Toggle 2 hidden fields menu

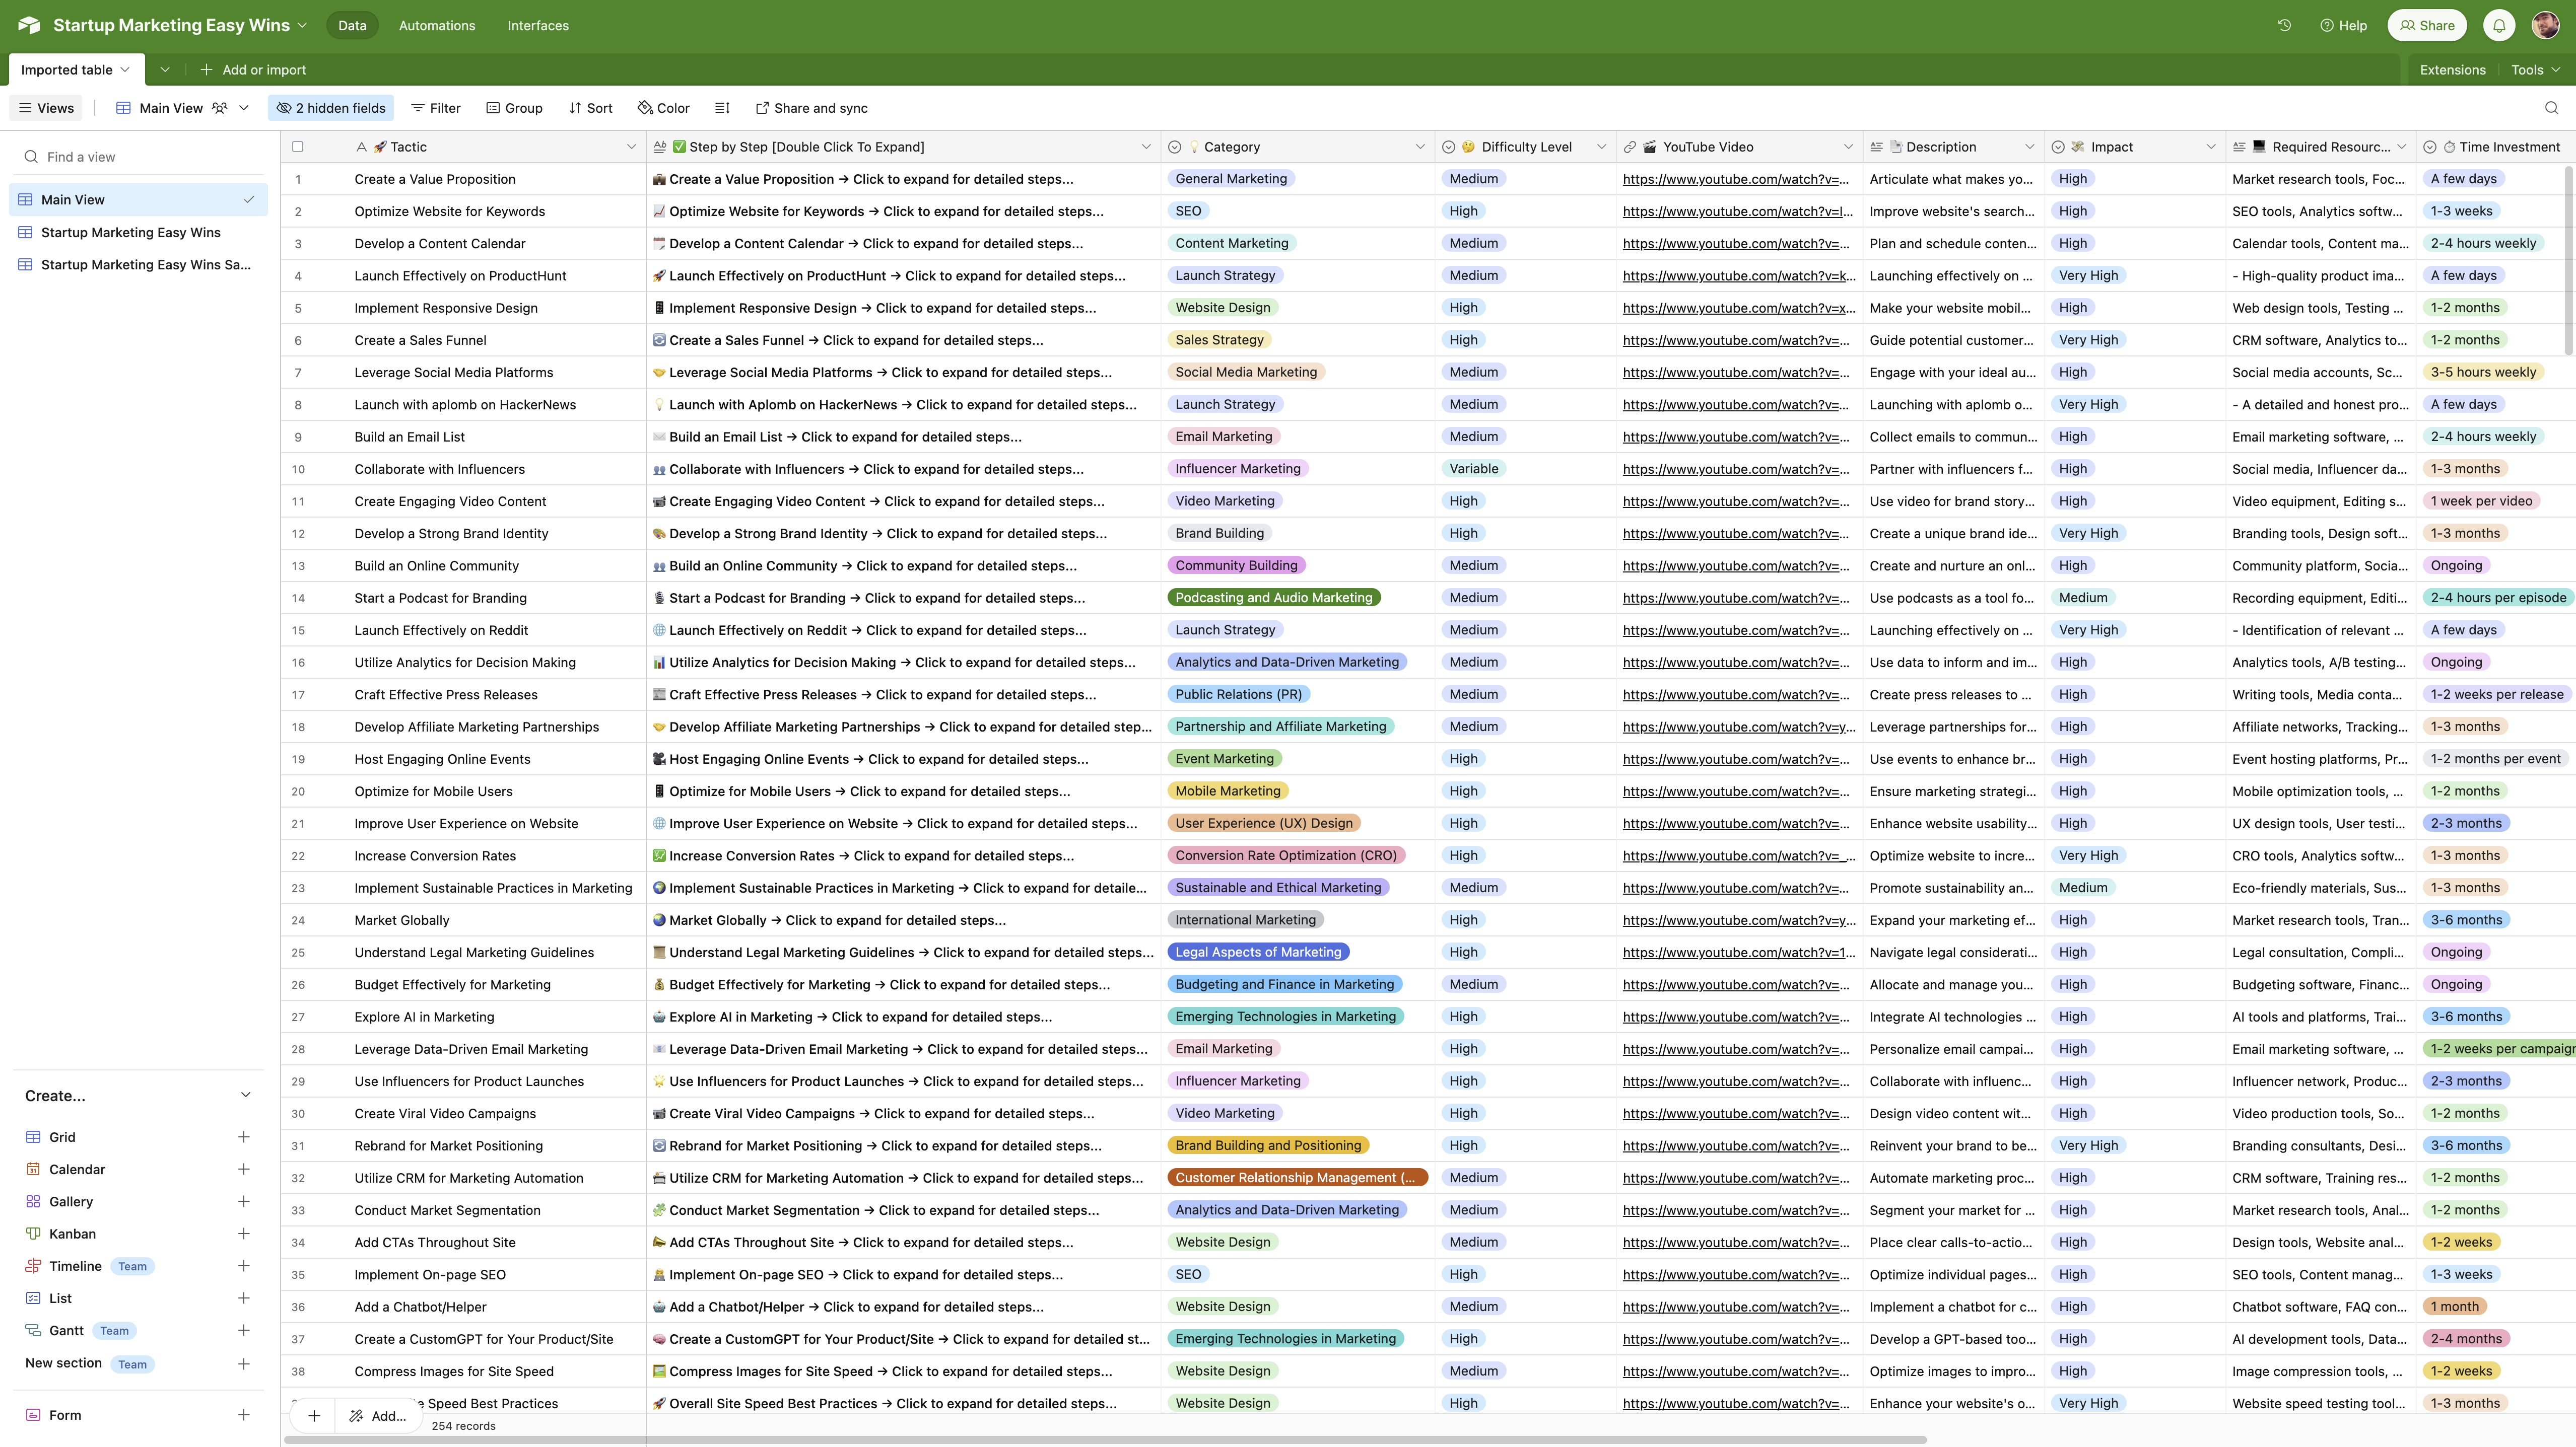331,108
